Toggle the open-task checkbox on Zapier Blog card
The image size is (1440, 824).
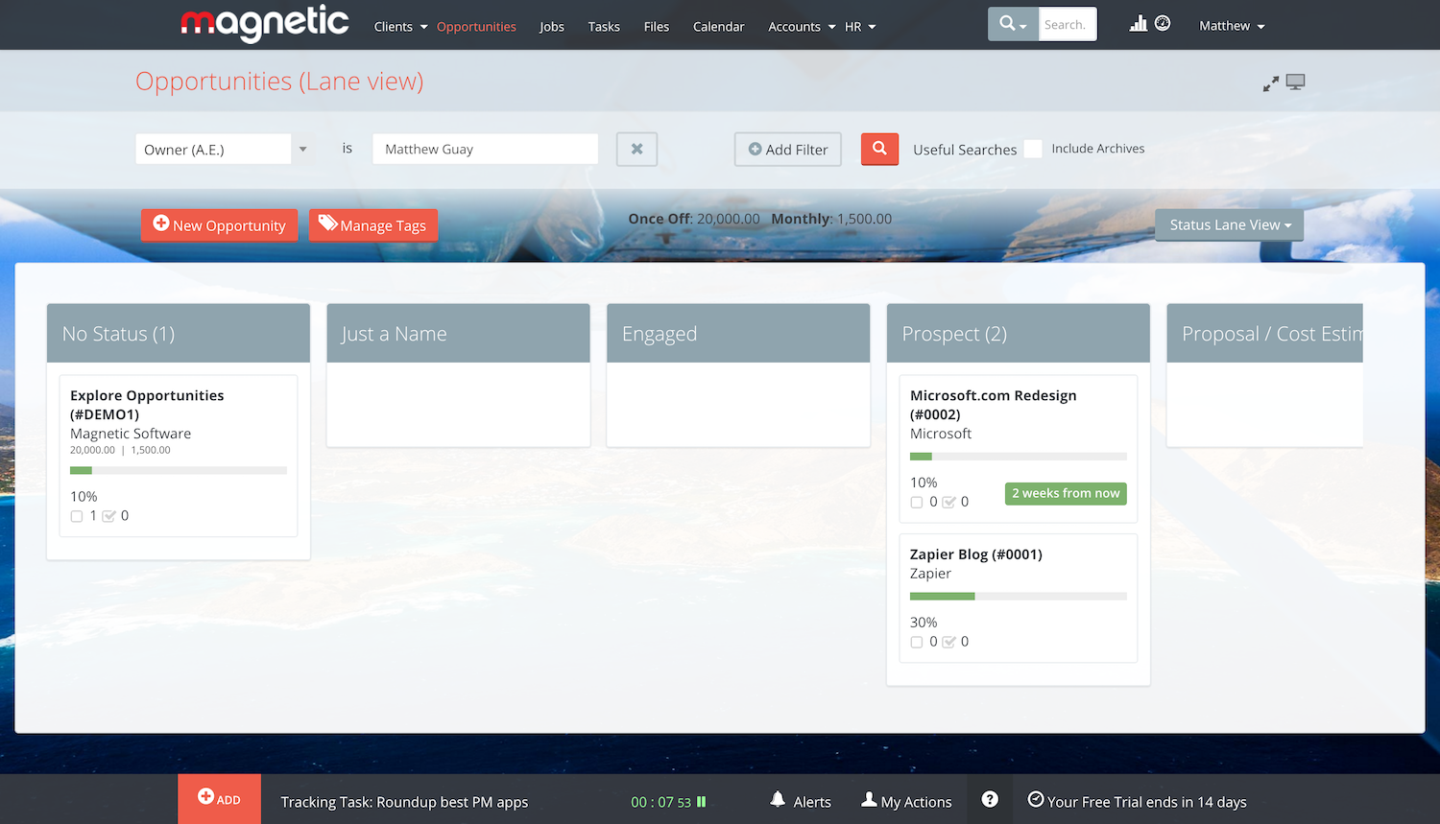[x=917, y=642]
